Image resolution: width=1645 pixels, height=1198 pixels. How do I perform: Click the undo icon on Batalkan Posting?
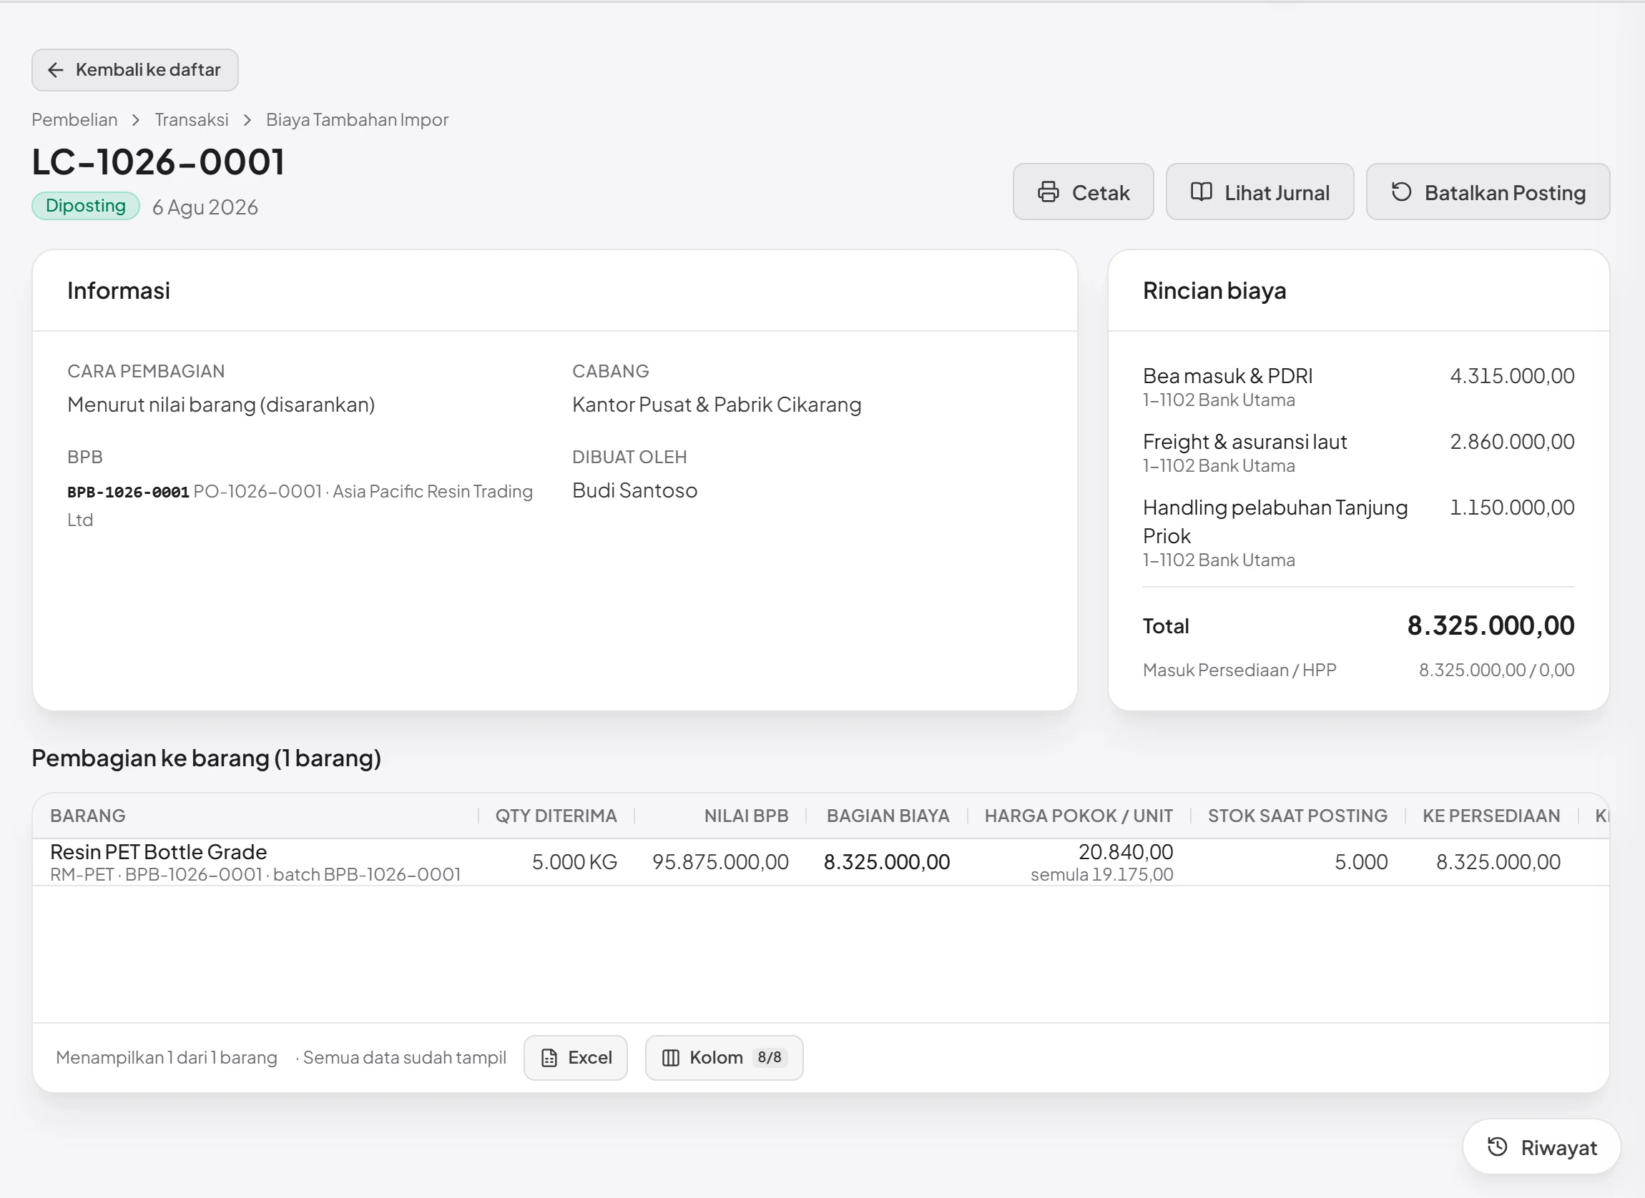pos(1401,192)
